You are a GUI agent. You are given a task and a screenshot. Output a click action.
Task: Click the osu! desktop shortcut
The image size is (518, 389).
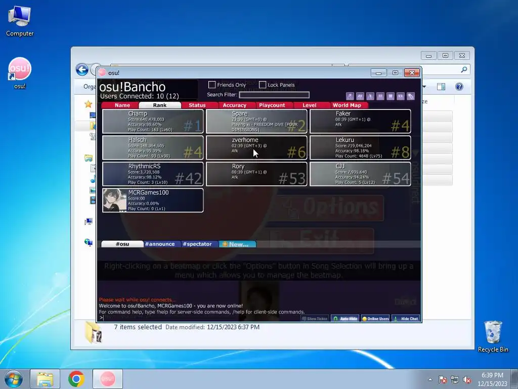[20, 73]
